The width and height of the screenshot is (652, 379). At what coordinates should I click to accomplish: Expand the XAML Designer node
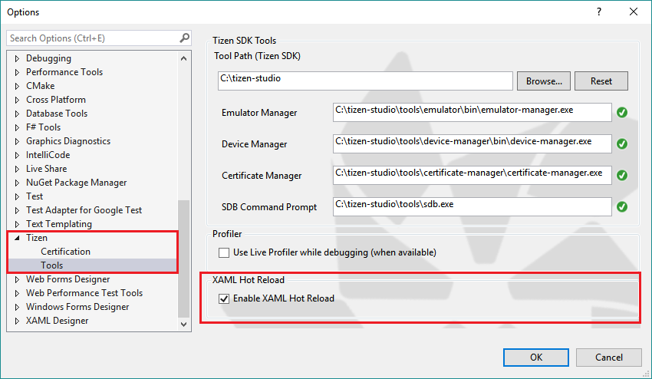tap(18, 321)
